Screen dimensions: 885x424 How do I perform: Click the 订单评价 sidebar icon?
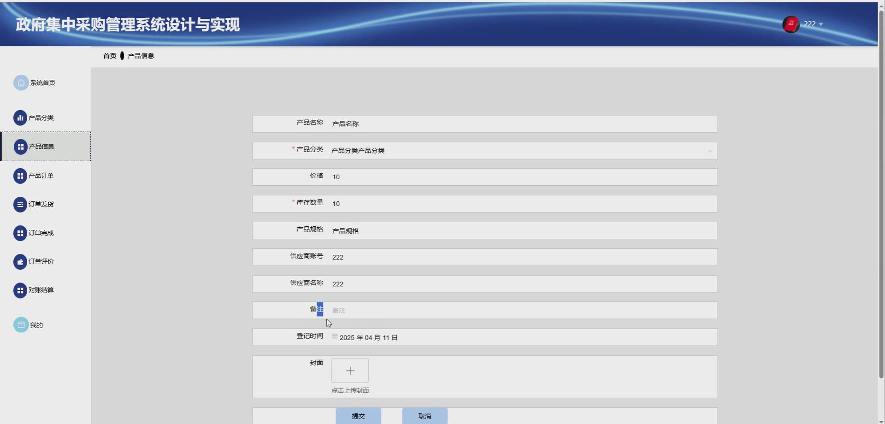tap(20, 262)
